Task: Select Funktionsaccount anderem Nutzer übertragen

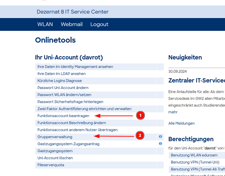Action: tap(77, 130)
